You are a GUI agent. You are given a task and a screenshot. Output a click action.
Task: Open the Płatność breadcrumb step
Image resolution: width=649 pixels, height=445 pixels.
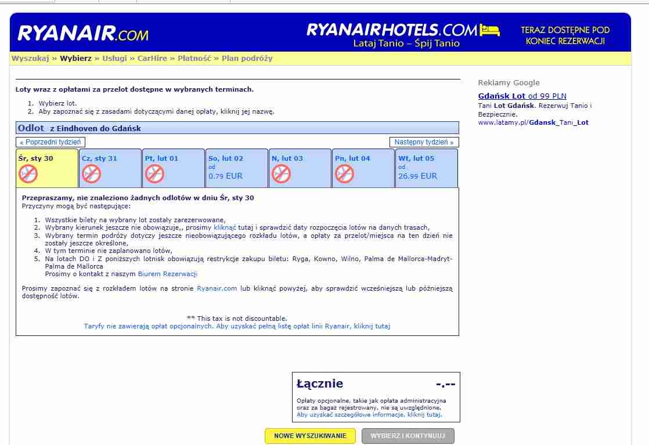(194, 59)
